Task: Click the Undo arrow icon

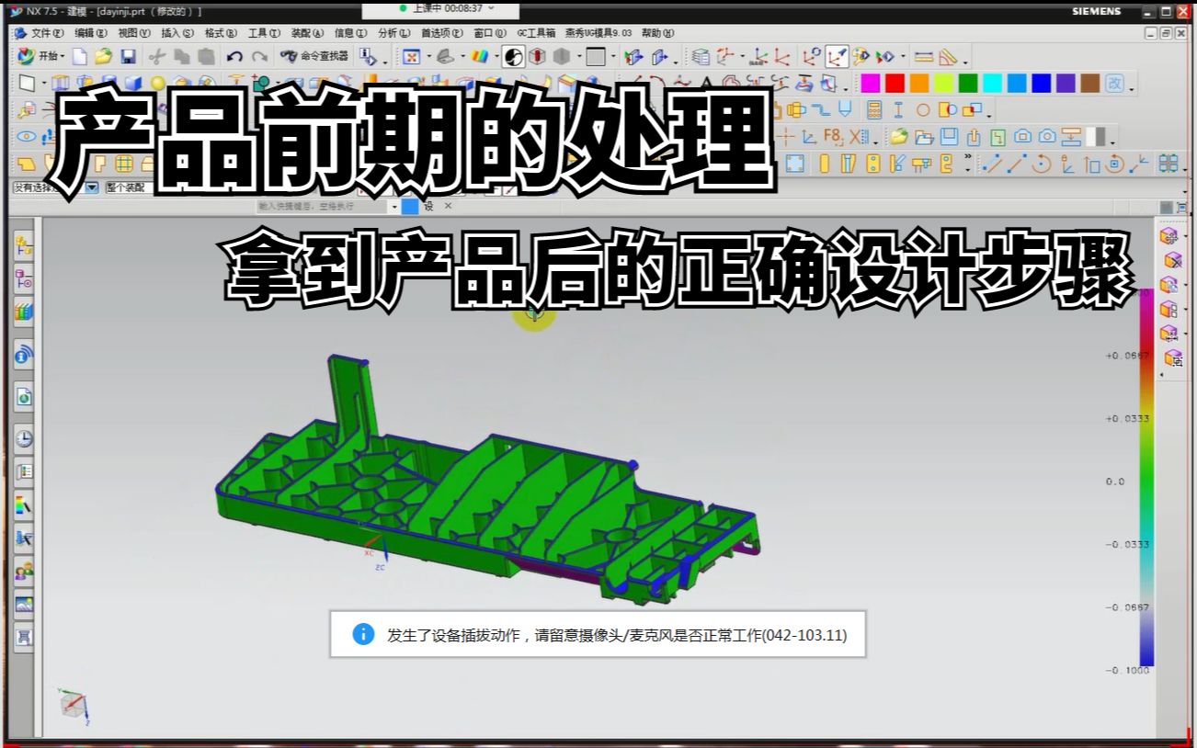Action: click(x=234, y=56)
